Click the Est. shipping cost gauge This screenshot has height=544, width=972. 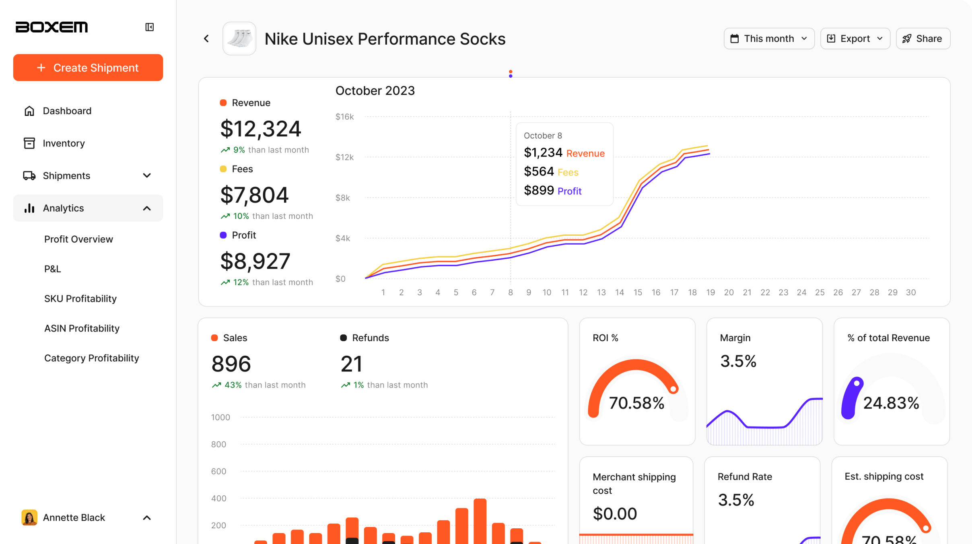(x=889, y=521)
